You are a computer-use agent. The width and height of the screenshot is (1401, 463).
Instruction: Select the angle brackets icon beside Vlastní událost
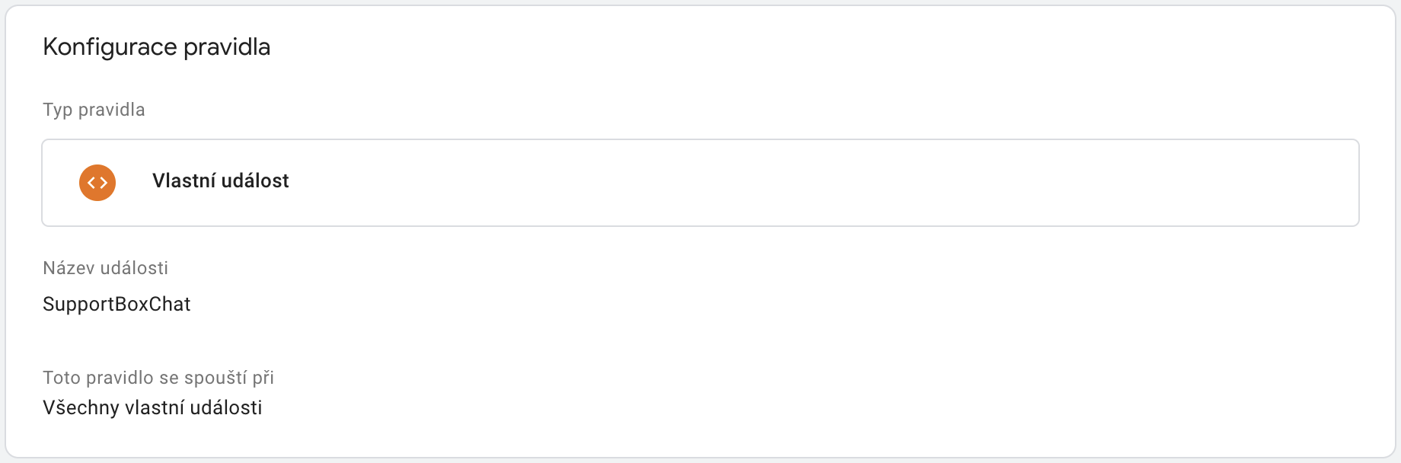[x=97, y=183]
